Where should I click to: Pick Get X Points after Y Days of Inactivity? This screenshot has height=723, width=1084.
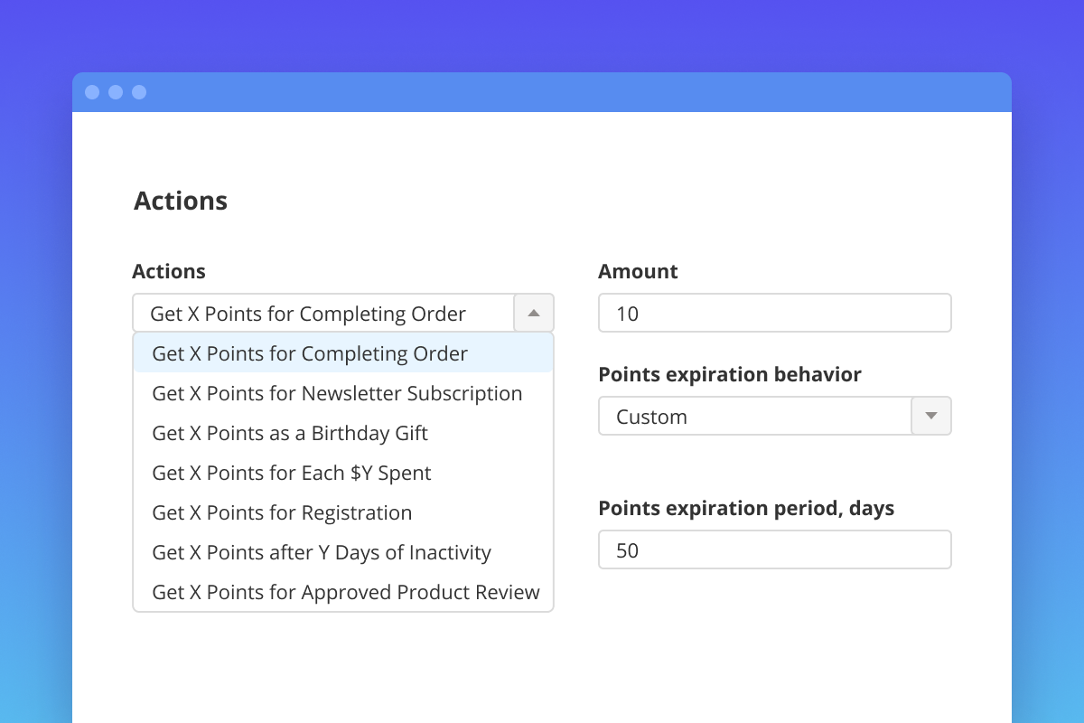(322, 552)
